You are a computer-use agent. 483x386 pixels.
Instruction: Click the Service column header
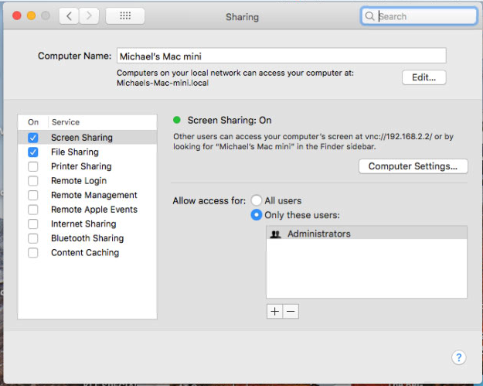[66, 122]
